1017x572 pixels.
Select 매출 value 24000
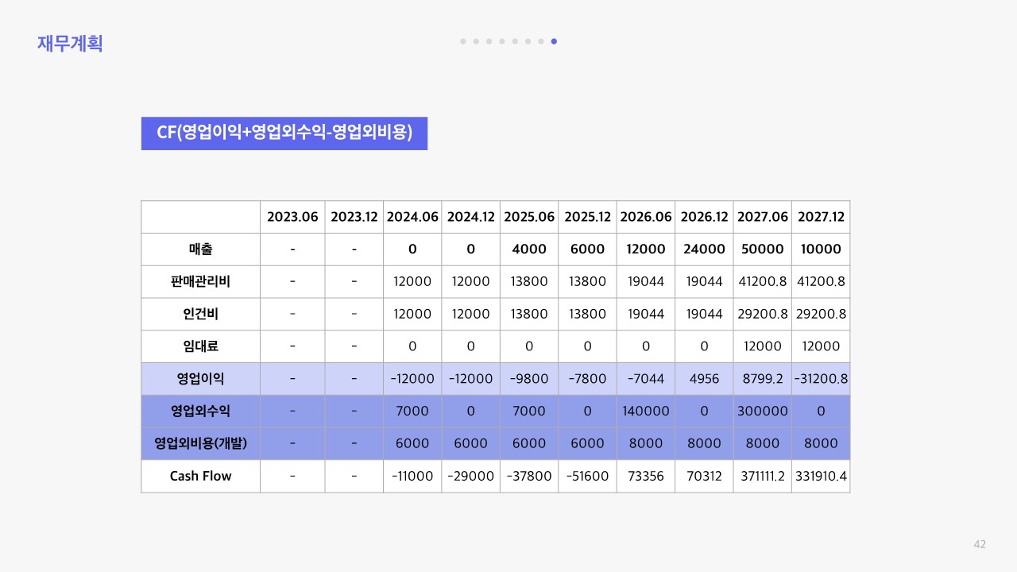pyautogui.click(x=705, y=249)
